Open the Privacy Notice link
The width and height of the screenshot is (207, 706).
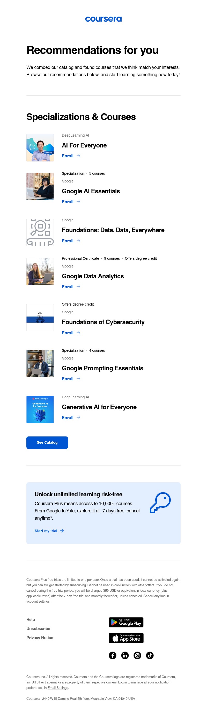(x=40, y=638)
